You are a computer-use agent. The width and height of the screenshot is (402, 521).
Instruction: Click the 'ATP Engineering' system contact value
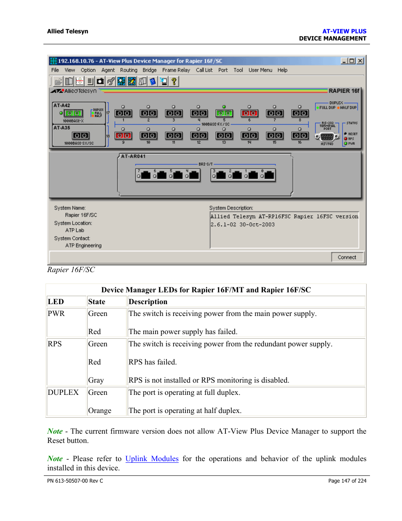click(83, 246)
